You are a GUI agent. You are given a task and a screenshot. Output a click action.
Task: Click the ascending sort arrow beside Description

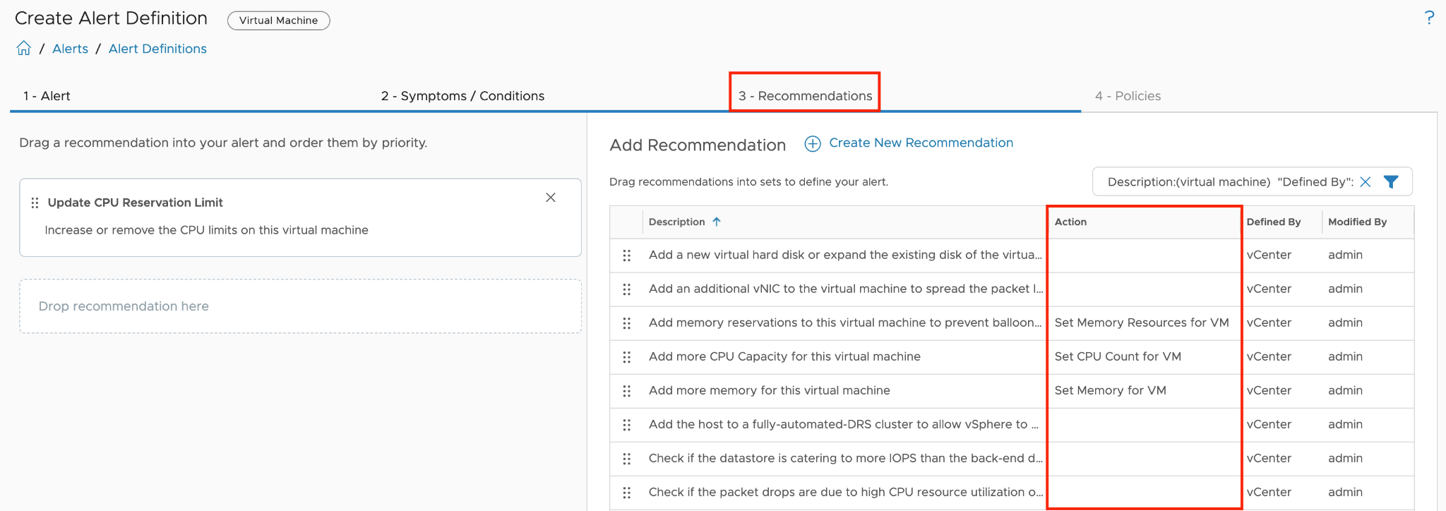[717, 222]
